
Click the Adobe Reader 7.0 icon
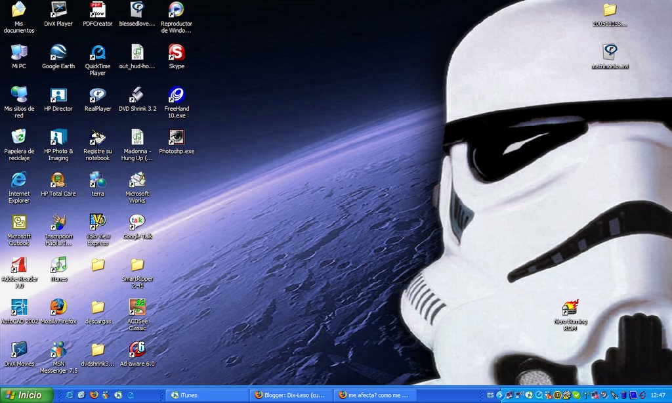(19, 265)
